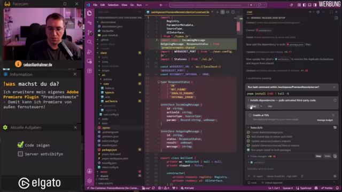
Task: Open the notifications bell in status bar
Action: coord(337,188)
